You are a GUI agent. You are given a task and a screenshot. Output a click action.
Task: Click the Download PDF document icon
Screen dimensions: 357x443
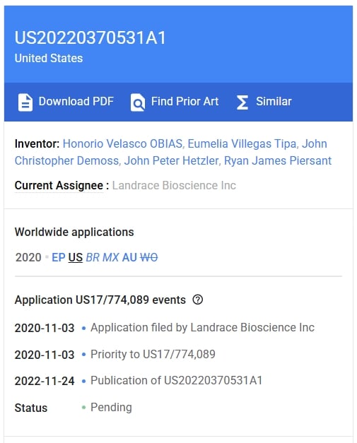tap(25, 102)
